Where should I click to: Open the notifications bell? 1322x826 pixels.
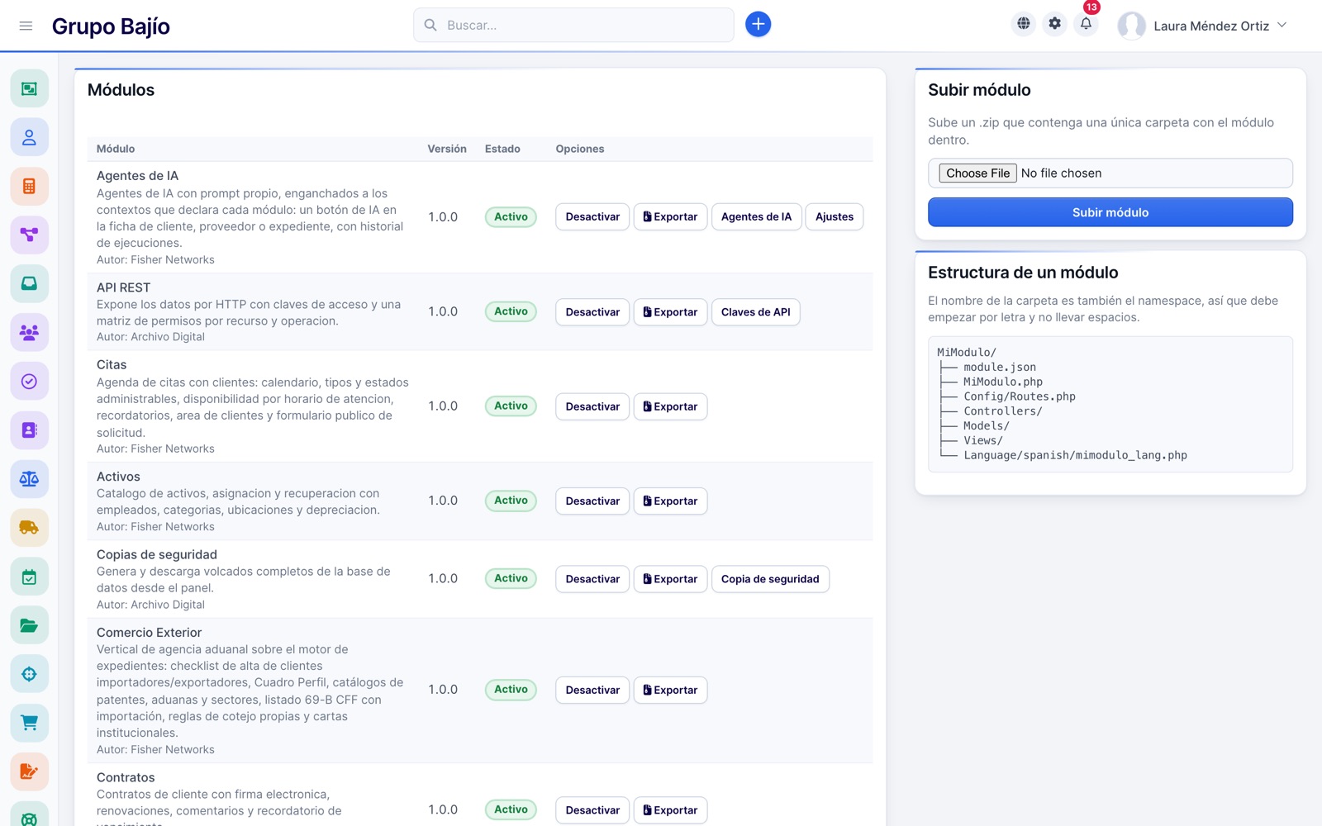(x=1087, y=24)
